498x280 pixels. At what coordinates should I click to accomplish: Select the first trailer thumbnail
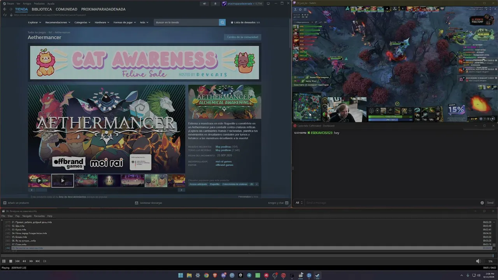pos(39,180)
